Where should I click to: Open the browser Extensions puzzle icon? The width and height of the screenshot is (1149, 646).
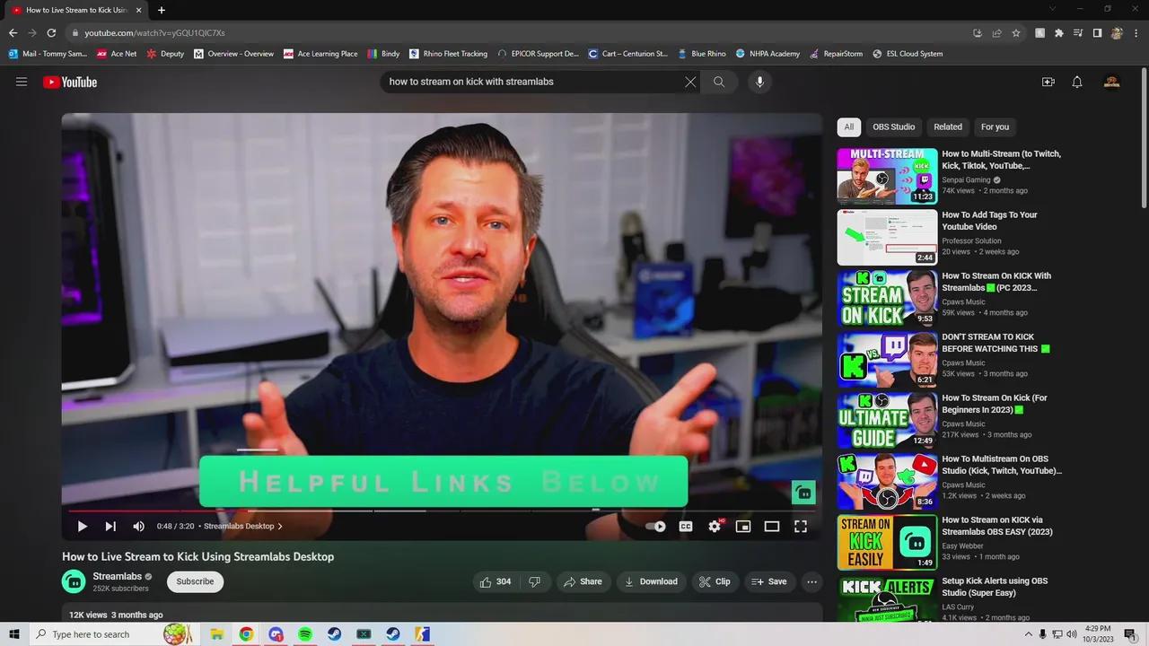(1059, 33)
